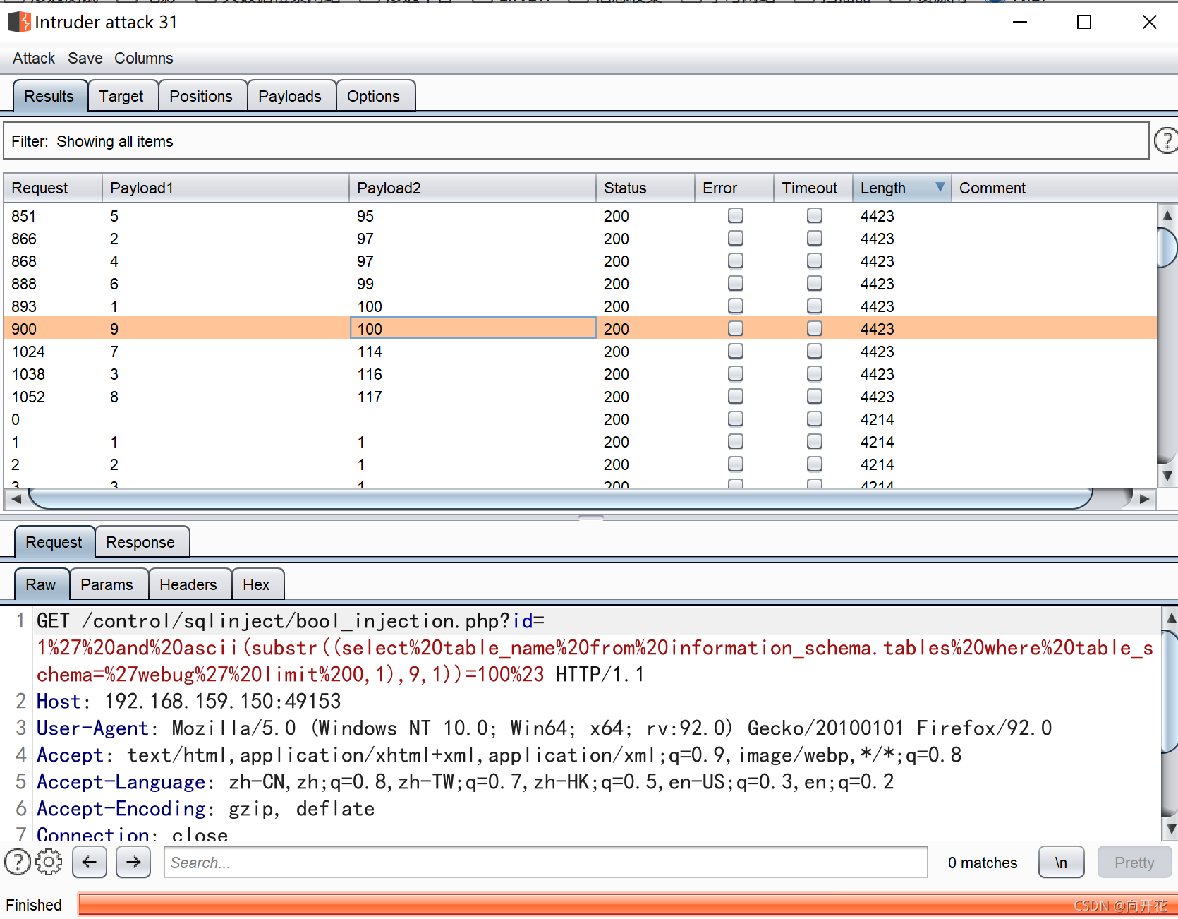Toggle Error checkbox for request 868
The image size is (1178, 919).
[x=736, y=260]
